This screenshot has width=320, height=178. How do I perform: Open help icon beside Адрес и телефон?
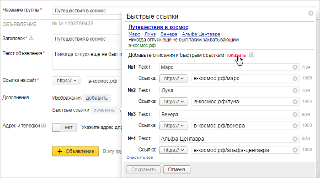coord(43,125)
